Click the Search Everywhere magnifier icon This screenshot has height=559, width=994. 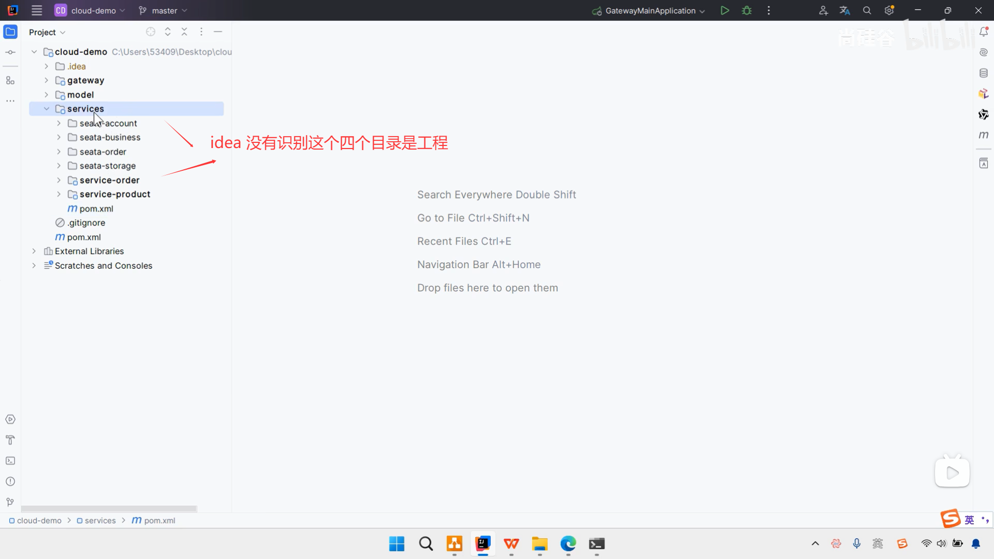pyautogui.click(x=867, y=10)
